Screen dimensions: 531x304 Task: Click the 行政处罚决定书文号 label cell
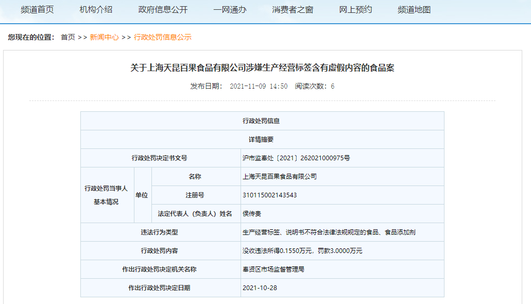[x=161, y=158]
